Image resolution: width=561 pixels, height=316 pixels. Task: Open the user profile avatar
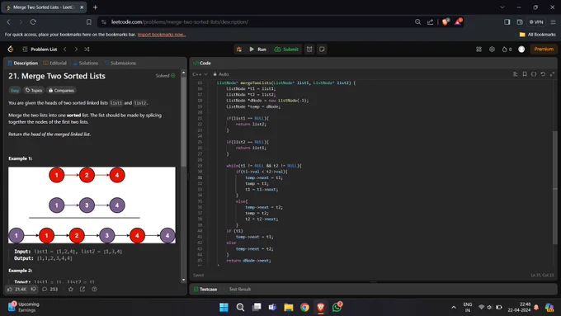click(521, 49)
